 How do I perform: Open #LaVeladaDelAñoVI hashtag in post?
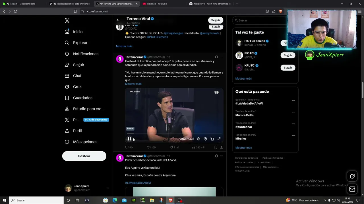[138, 183]
